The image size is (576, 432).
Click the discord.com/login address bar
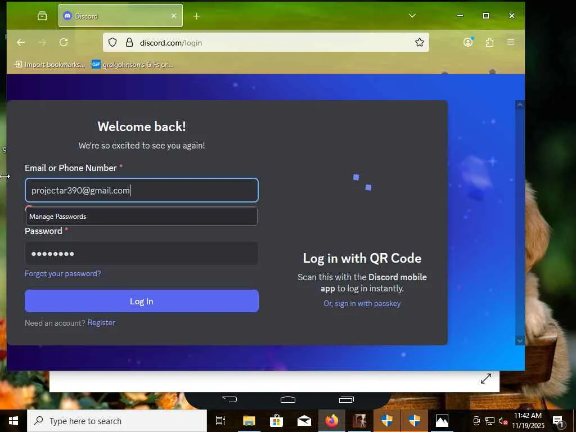pyautogui.click(x=266, y=43)
